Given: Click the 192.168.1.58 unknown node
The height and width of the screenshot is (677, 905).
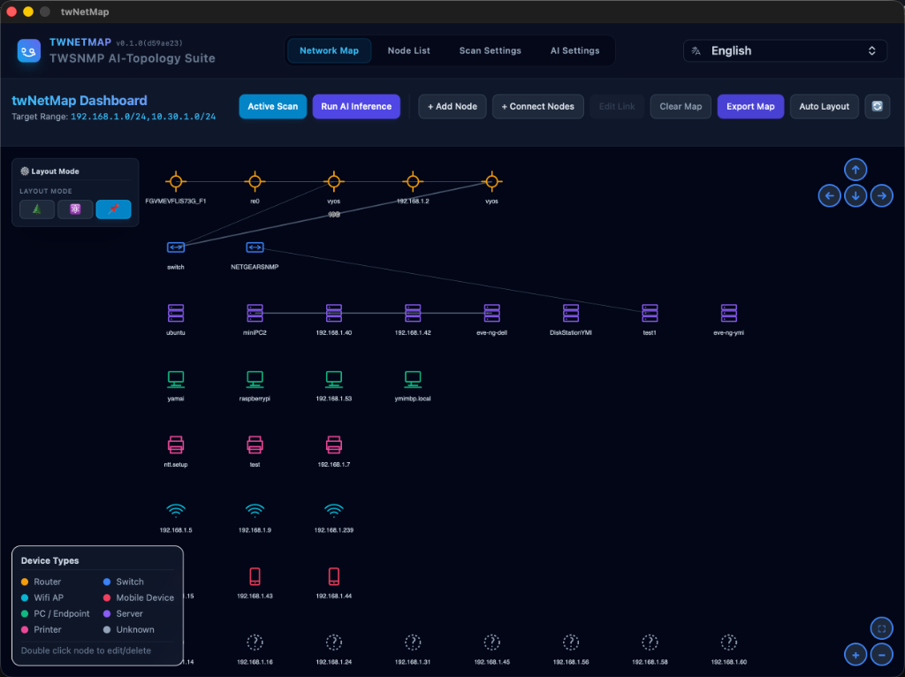Looking at the screenshot, I should coord(650,643).
